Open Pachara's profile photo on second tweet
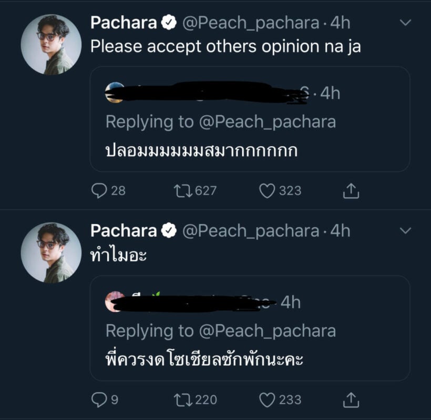 coord(51,253)
